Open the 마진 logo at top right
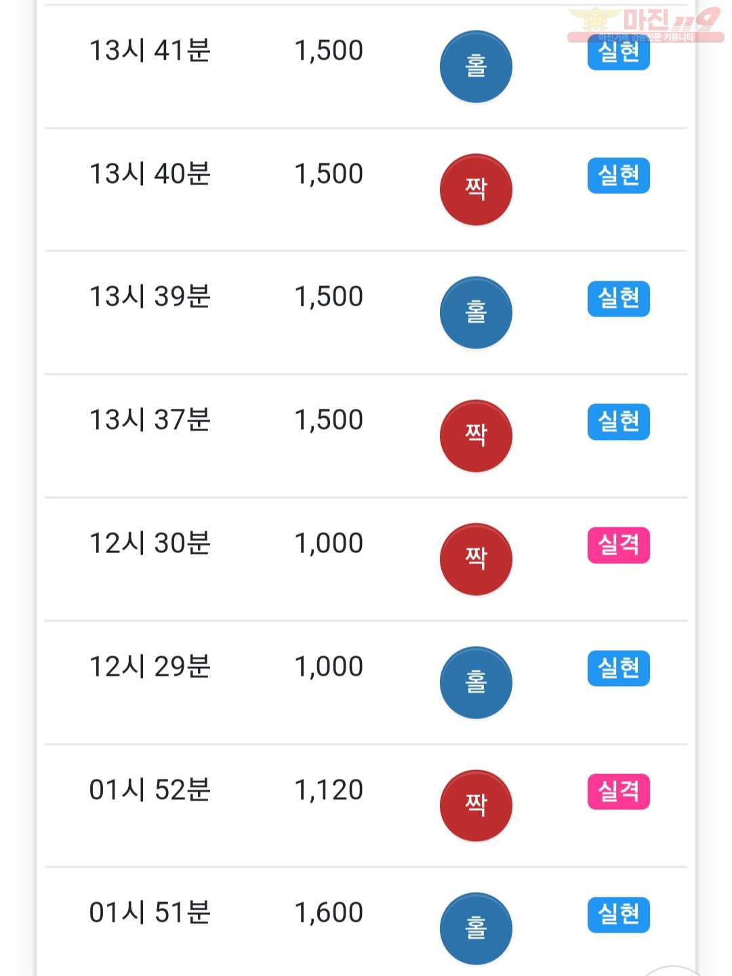The height and width of the screenshot is (976, 732). click(x=645, y=24)
